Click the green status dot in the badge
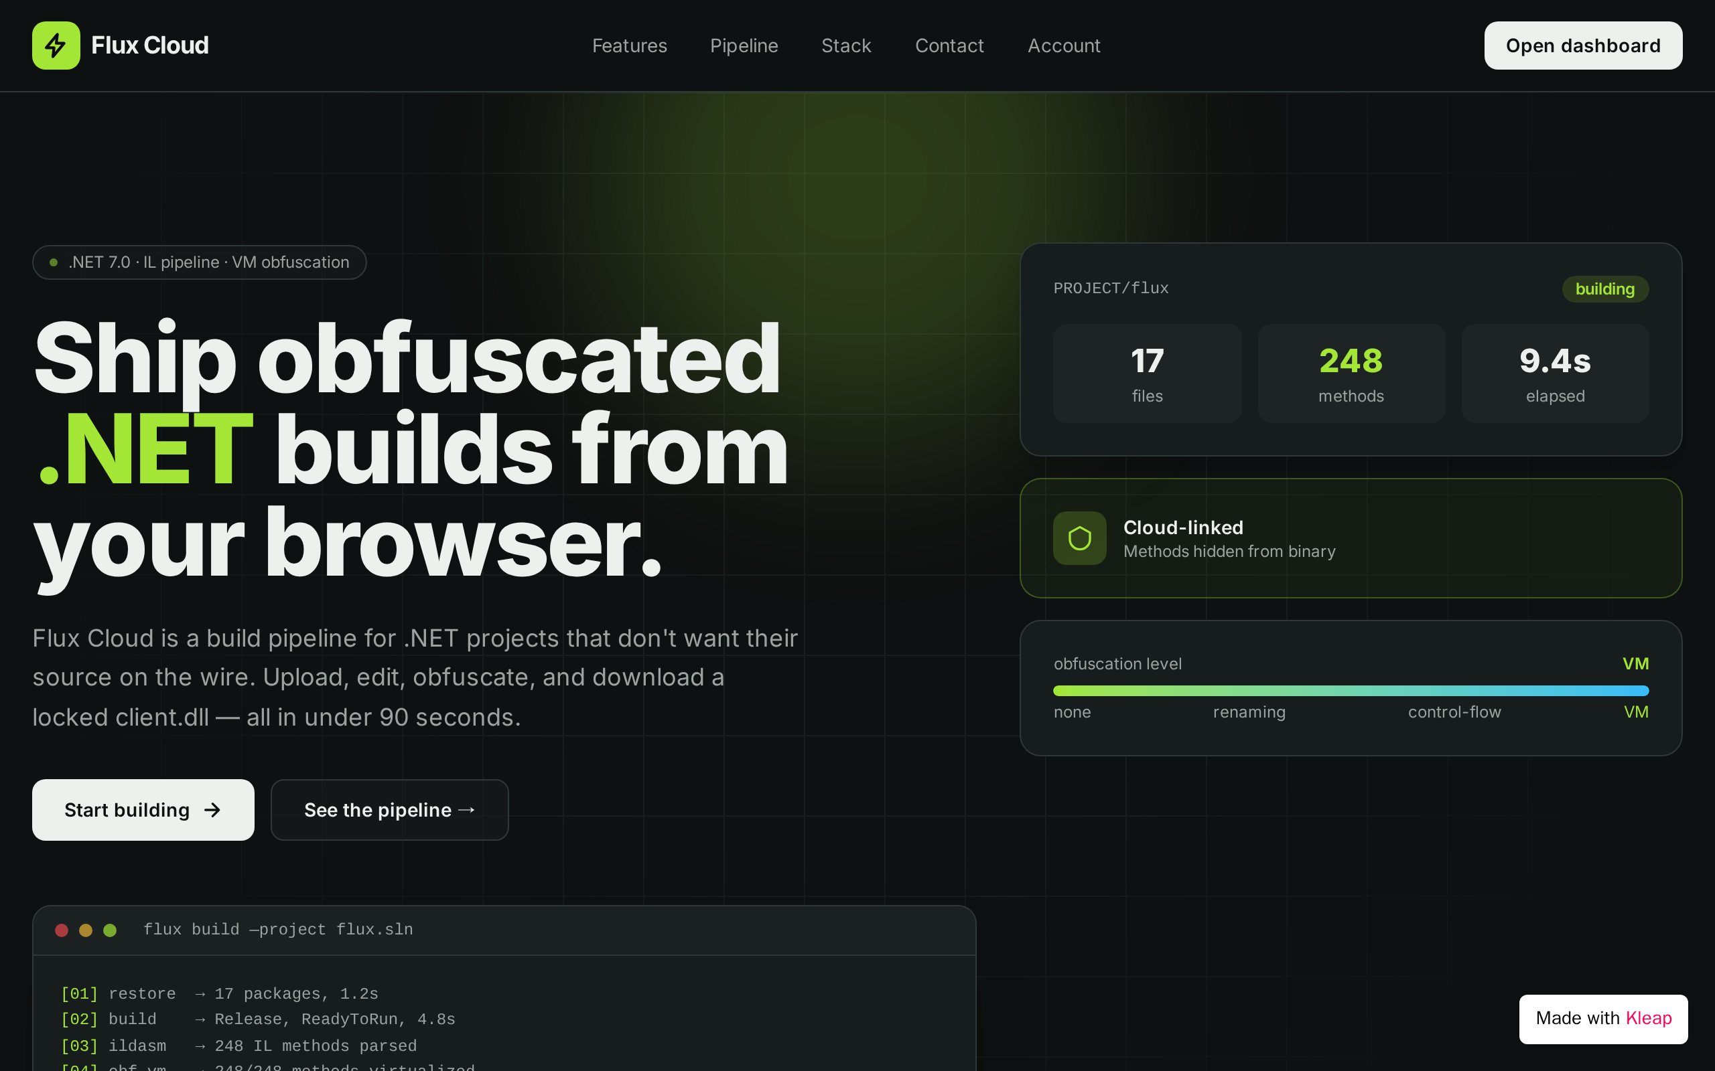 pos(53,262)
